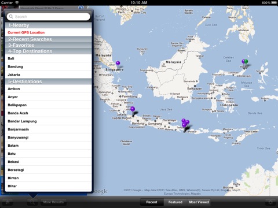Pick Bekasi destination

tap(48, 162)
